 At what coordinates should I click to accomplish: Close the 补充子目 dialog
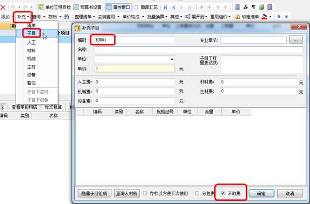299,26
